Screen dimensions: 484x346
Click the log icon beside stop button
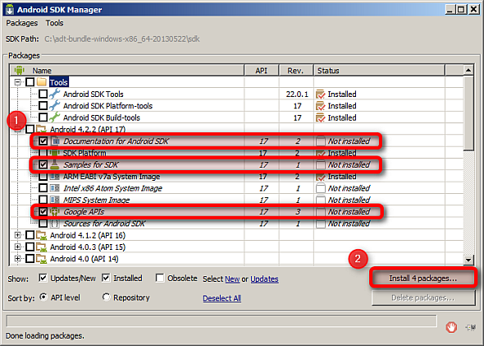(471, 327)
